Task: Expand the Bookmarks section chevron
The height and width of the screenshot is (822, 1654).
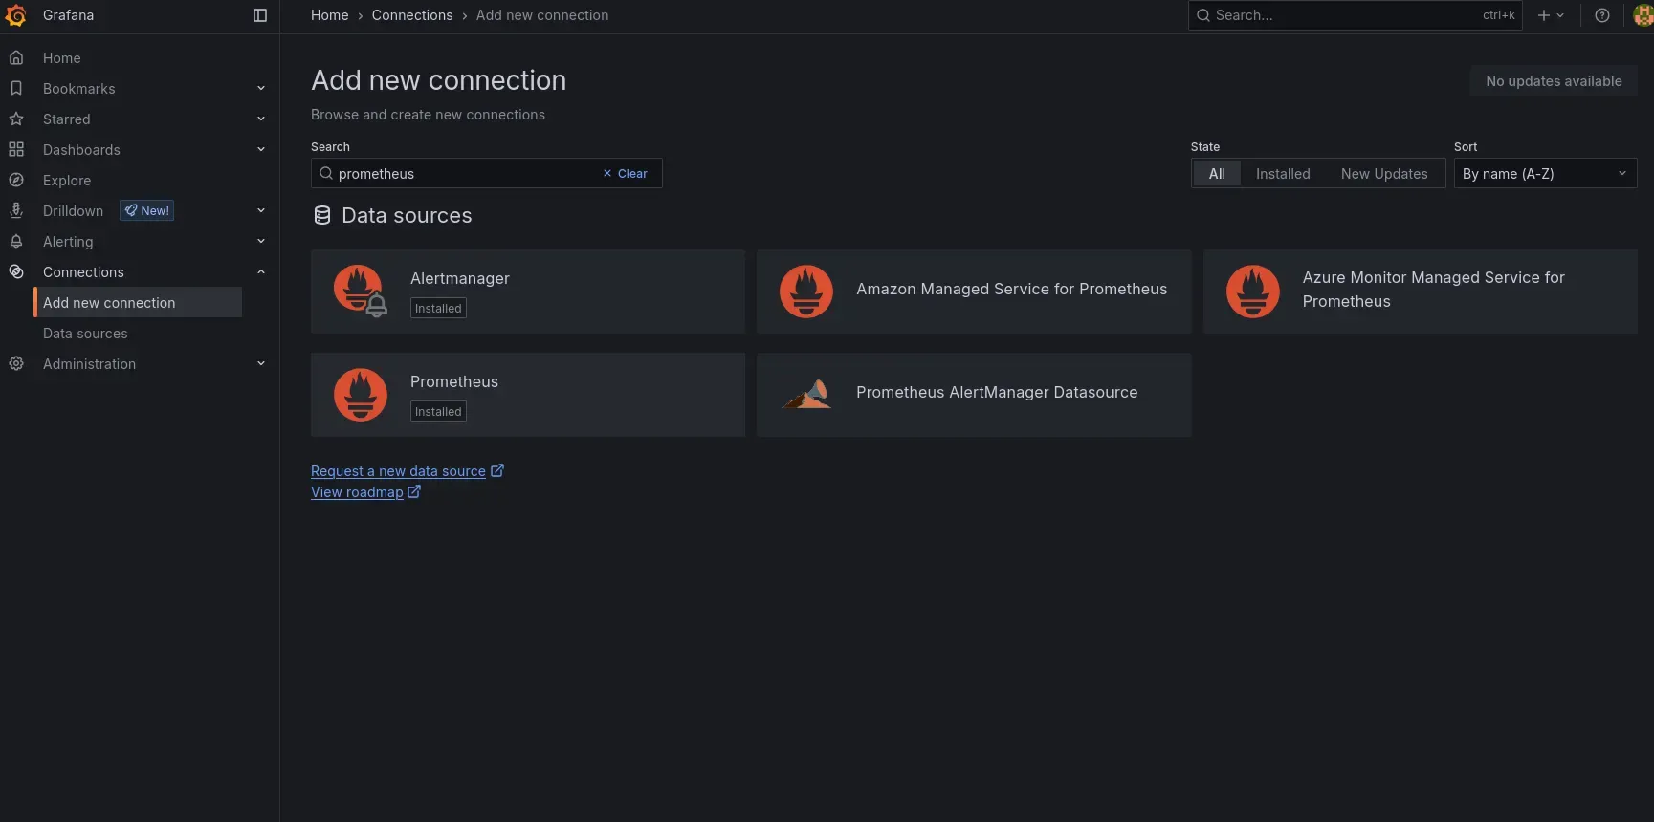Action: click(261, 89)
